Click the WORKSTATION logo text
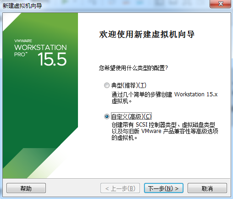 pos(40,48)
